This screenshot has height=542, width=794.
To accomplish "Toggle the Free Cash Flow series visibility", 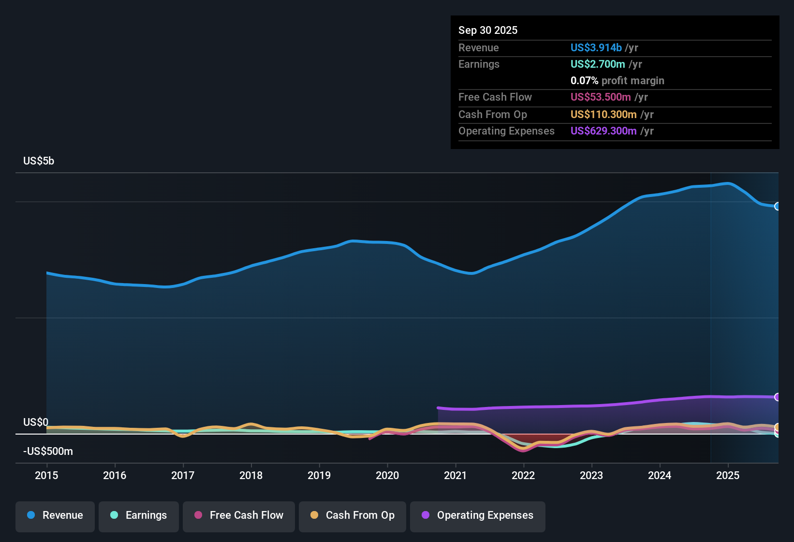I will pyautogui.click(x=238, y=515).
